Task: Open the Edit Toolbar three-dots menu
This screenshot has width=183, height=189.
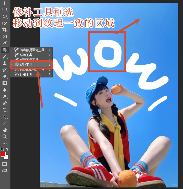Action: (5, 143)
